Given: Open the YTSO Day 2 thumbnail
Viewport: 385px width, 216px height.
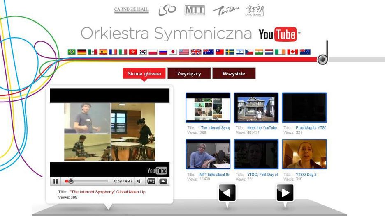Looking at the screenshot, I should [x=304, y=154].
